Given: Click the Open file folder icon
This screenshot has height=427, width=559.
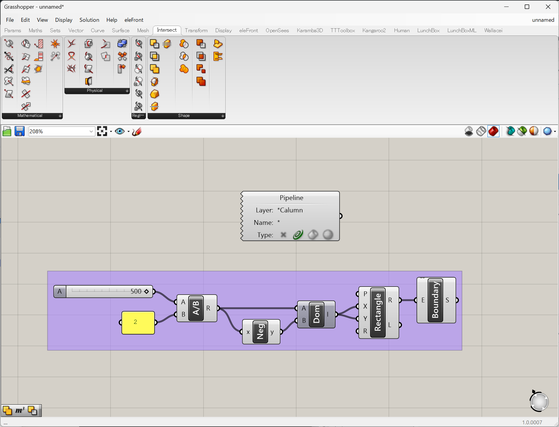Looking at the screenshot, I should [7, 131].
